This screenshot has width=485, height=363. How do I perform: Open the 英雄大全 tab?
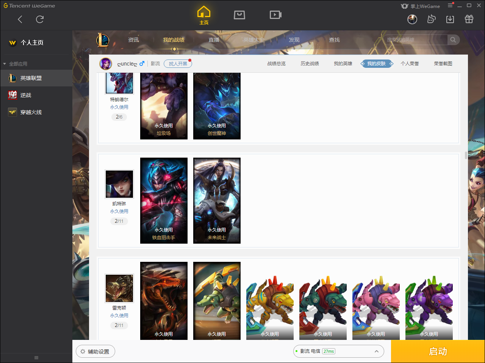pyautogui.click(x=254, y=40)
